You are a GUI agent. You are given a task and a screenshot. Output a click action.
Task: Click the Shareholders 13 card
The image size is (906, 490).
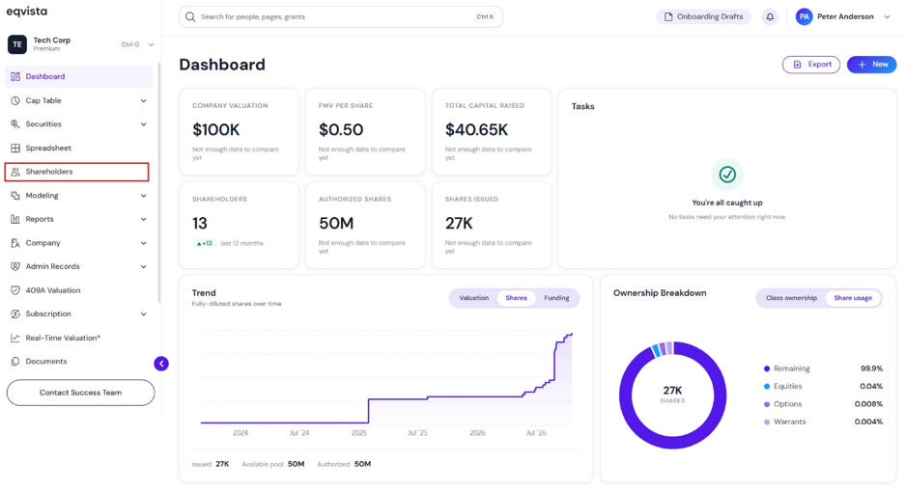tap(239, 225)
